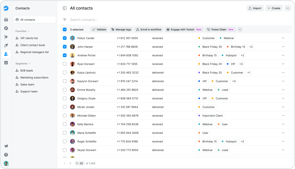Select the Contacts people icon in sidebar

(6, 54)
